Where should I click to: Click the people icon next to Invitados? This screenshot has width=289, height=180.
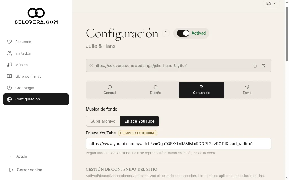point(9,53)
